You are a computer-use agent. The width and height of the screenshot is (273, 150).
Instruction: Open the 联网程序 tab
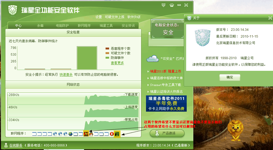(x=84, y=26)
